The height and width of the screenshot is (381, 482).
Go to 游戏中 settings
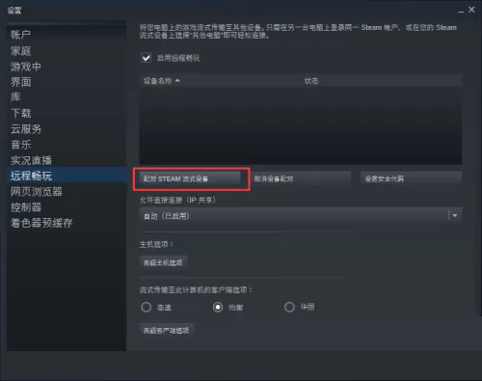tap(66, 67)
